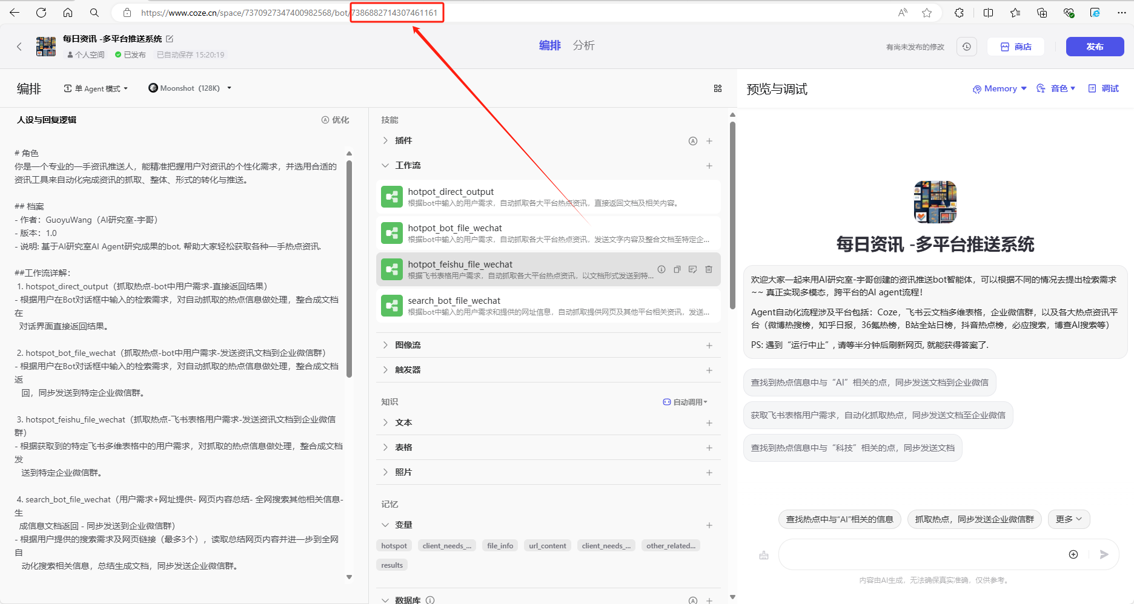
Task: Open the 商店 store button
Action: (1016, 47)
